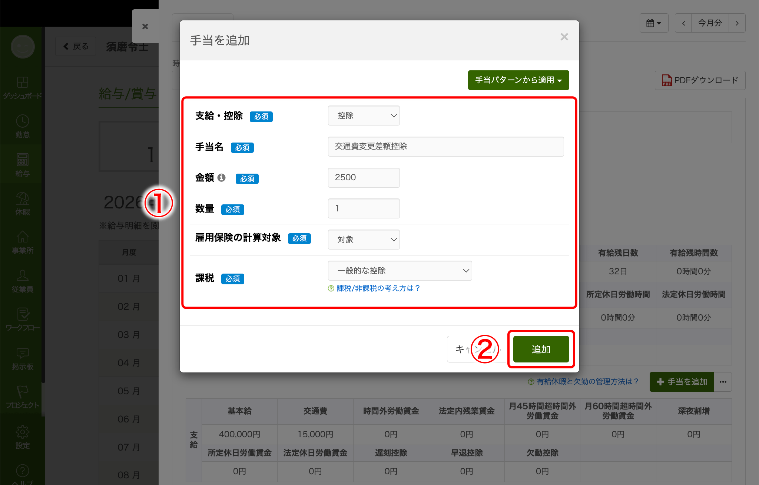Open the 事業所 house icon in sidebar
The width and height of the screenshot is (759, 485).
pos(23,237)
